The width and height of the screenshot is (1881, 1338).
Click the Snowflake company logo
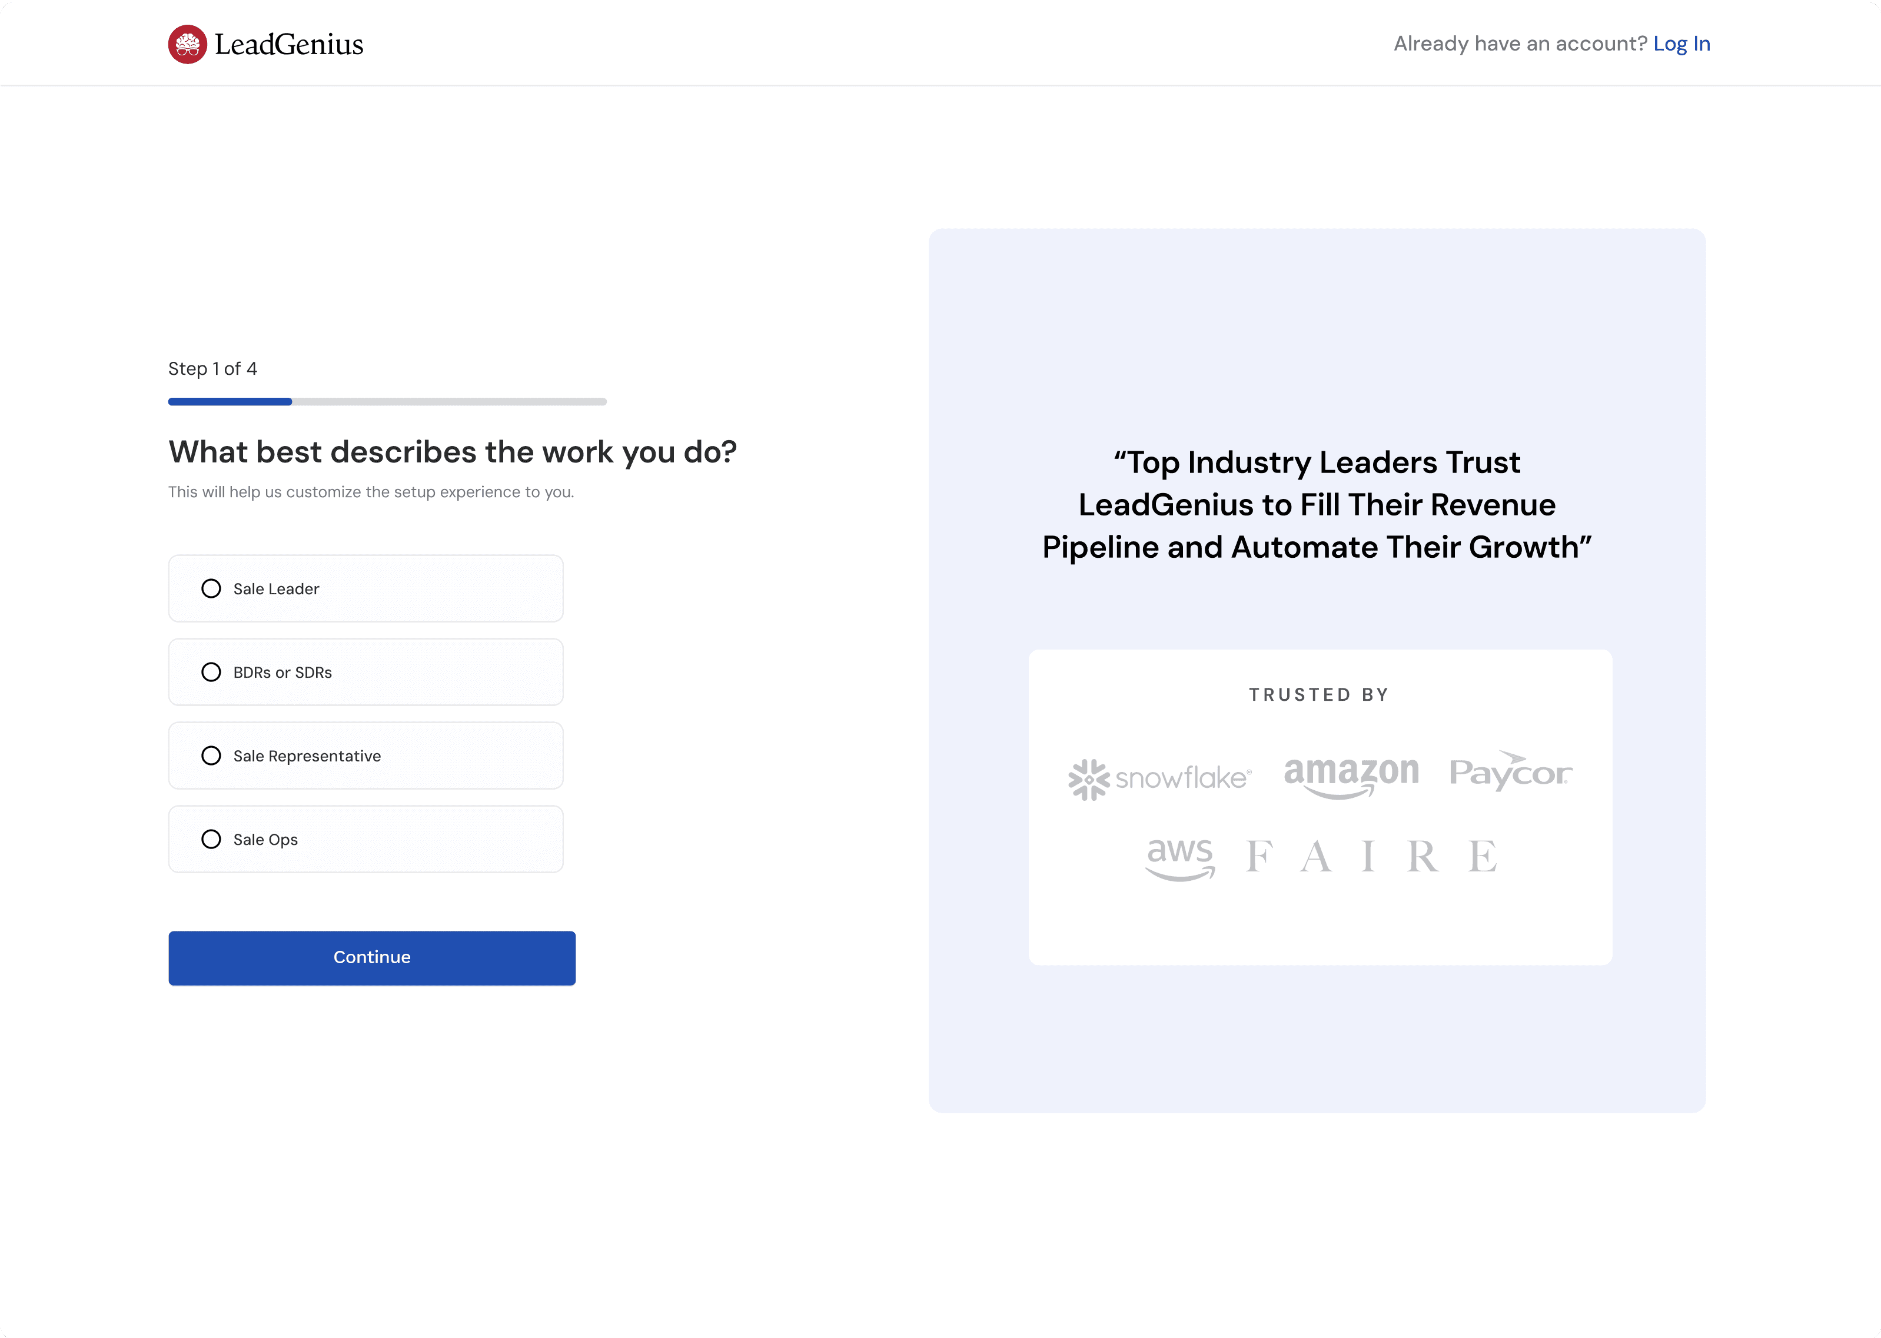pyautogui.click(x=1160, y=774)
